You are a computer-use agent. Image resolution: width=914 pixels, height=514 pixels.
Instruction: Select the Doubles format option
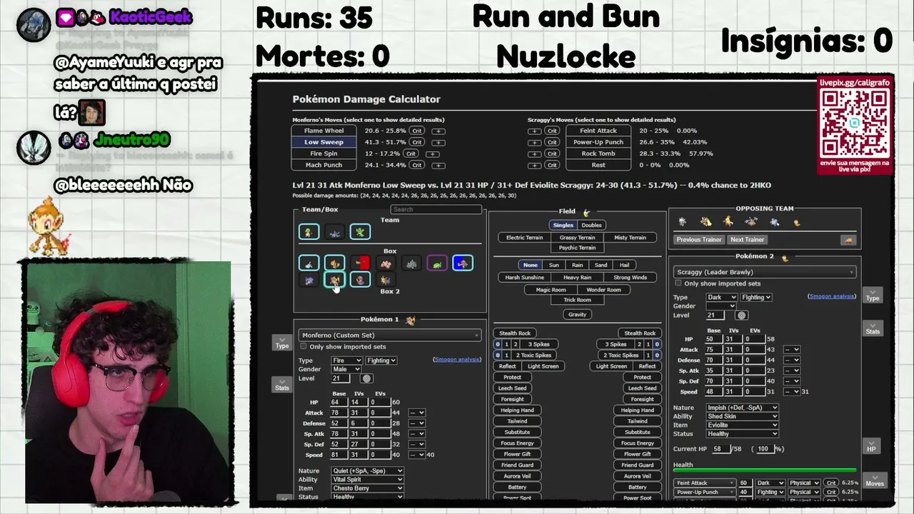click(x=591, y=226)
